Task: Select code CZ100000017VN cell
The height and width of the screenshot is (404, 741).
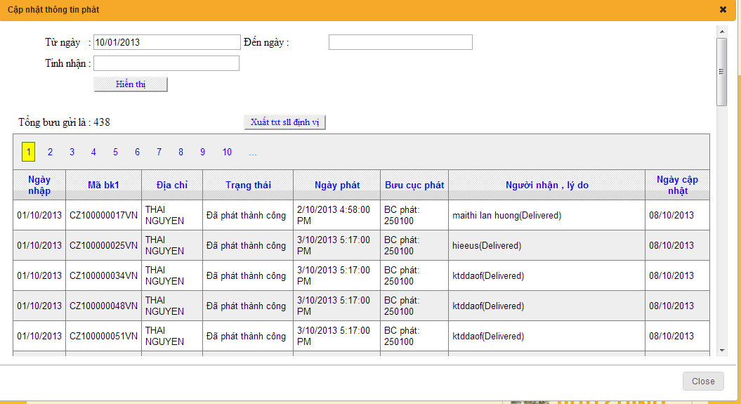Action: (x=103, y=215)
